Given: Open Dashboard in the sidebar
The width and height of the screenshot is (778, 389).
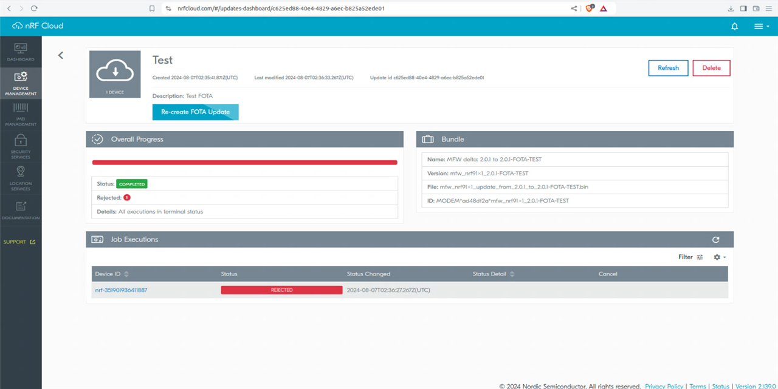Looking at the screenshot, I should [21, 52].
